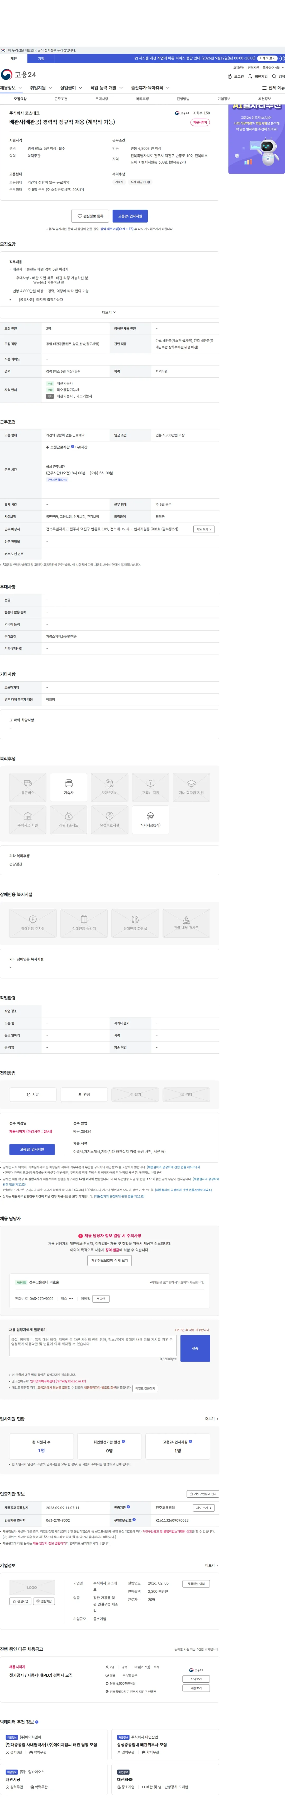The height and width of the screenshot is (1805, 285).
Task: Click 거짓구인광고 신고 button
Action: [x=203, y=1494]
